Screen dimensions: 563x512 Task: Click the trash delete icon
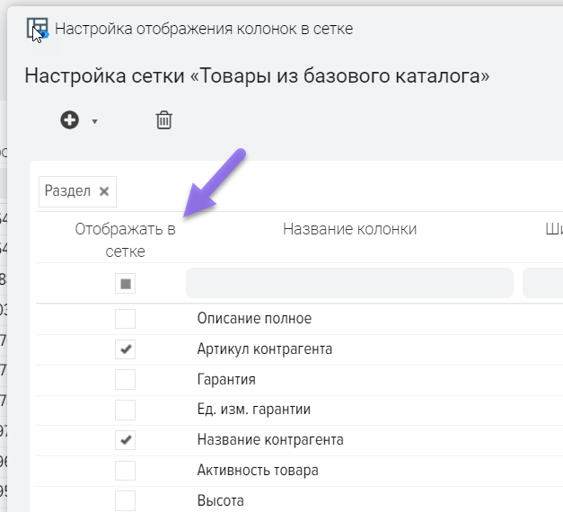[x=164, y=120]
